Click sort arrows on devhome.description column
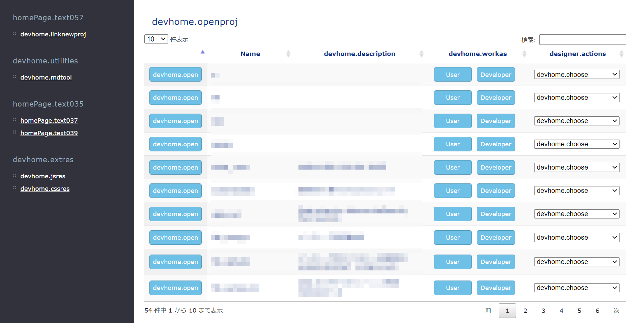The image size is (632, 323). click(421, 54)
